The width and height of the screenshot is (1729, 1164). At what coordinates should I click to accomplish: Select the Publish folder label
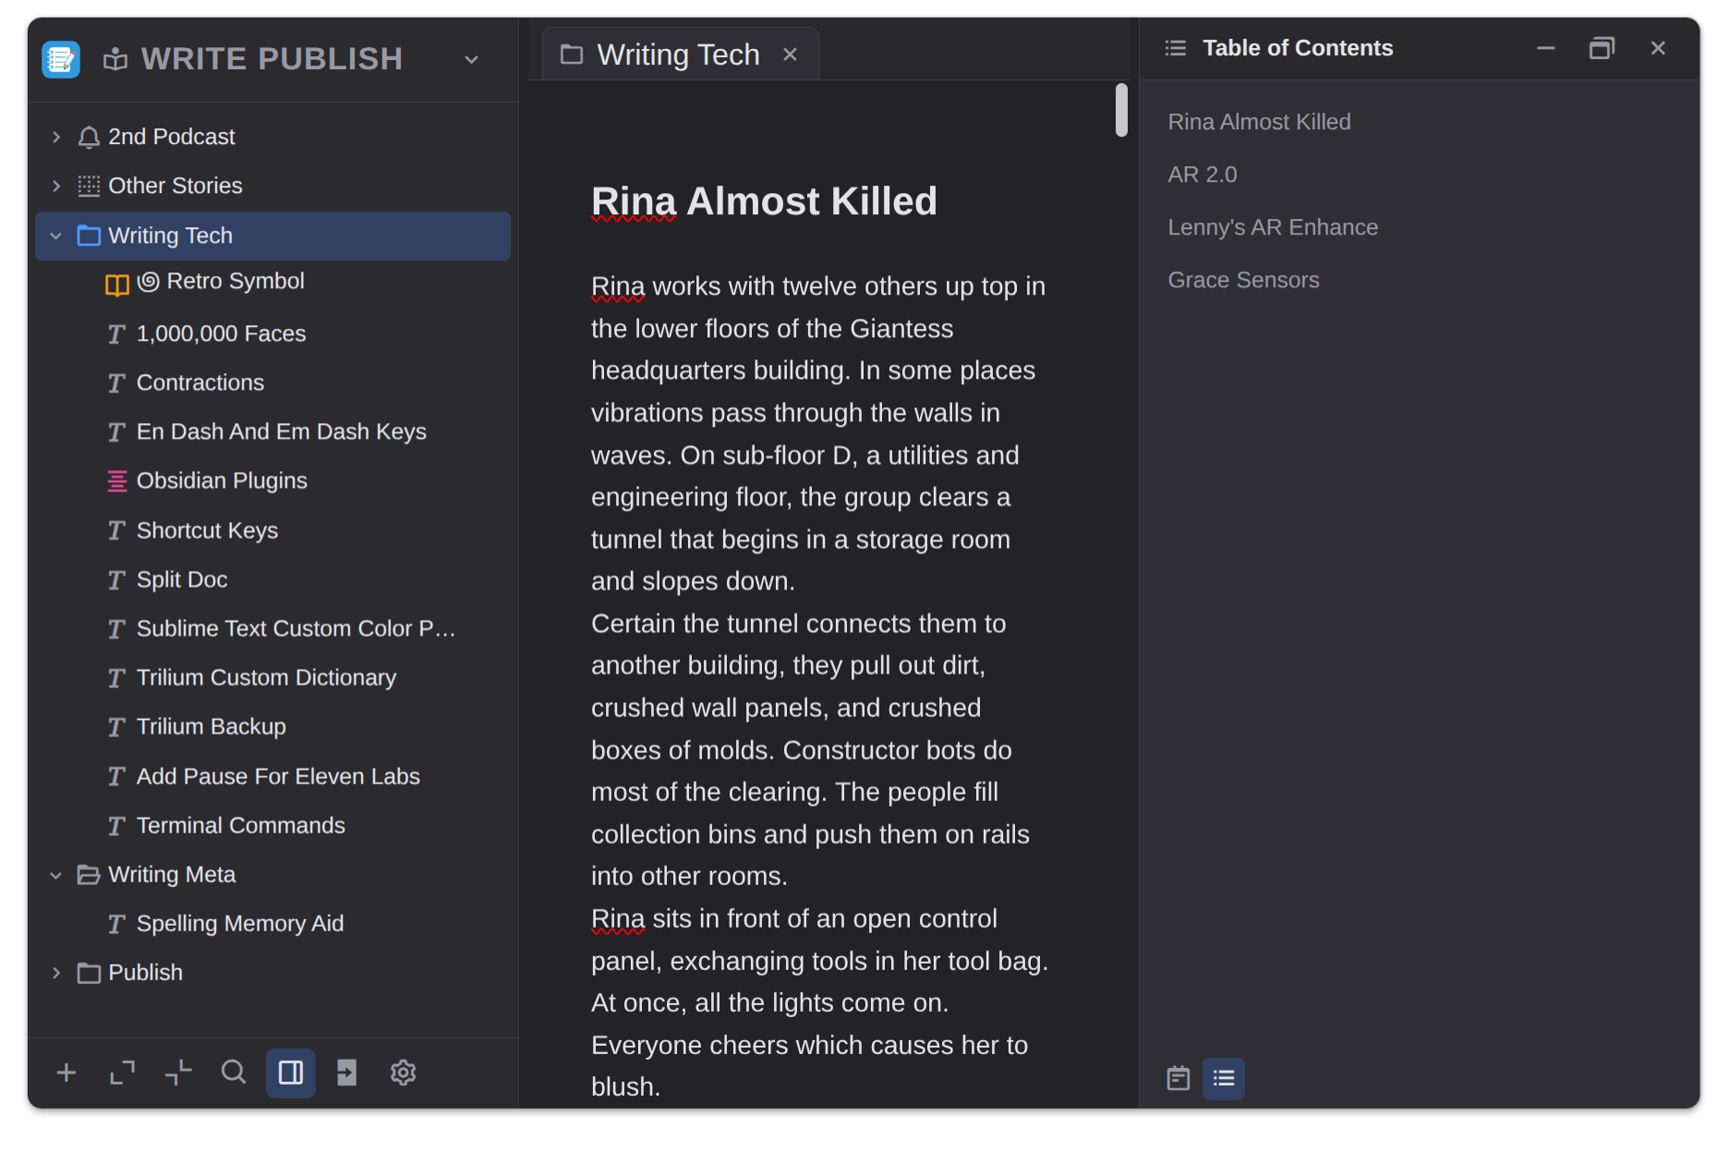click(x=146, y=972)
